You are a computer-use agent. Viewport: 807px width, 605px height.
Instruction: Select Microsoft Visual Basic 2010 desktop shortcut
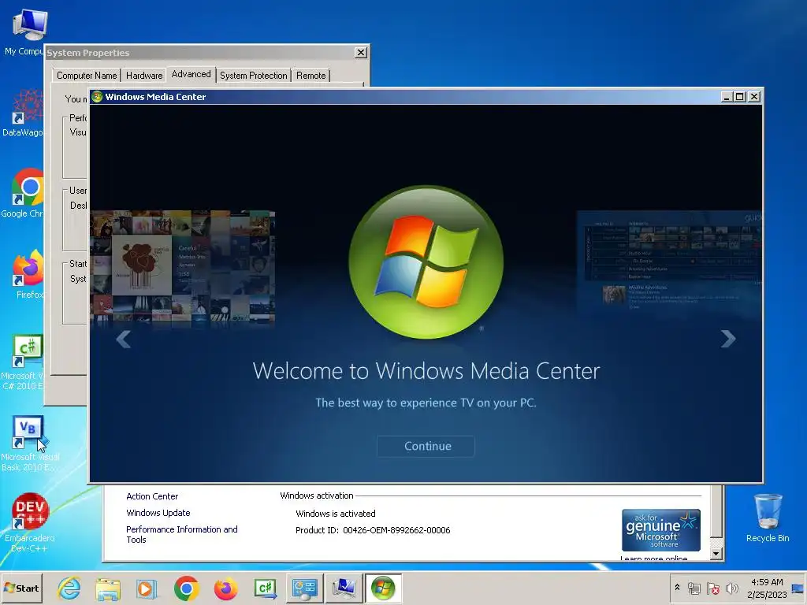pos(29,444)
